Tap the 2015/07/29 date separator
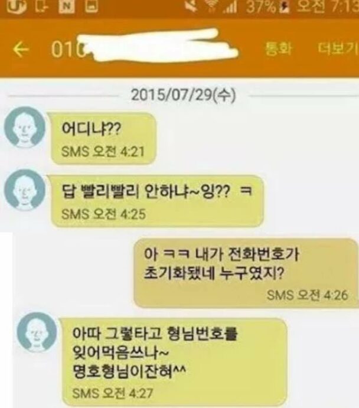Viewport: 359px width, 408px height. coord(184,95)
